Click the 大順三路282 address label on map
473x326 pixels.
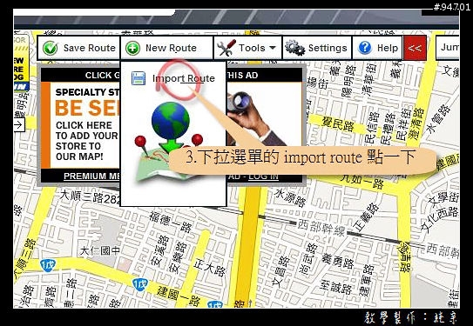[91, 197]
